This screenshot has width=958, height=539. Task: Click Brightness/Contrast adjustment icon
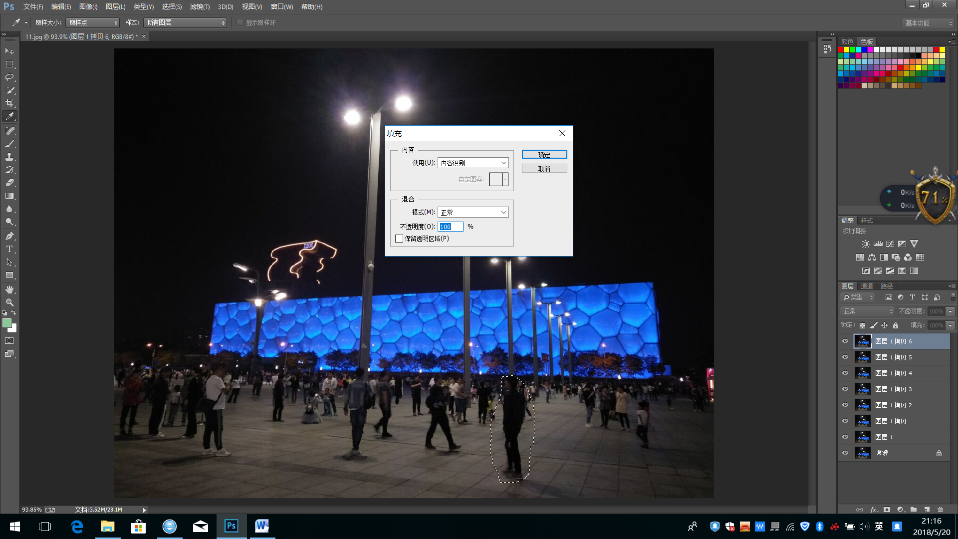866,244
